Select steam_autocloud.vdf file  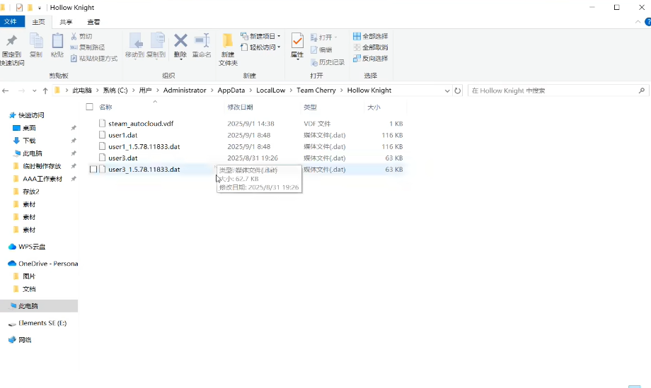[x=141, y=124]
